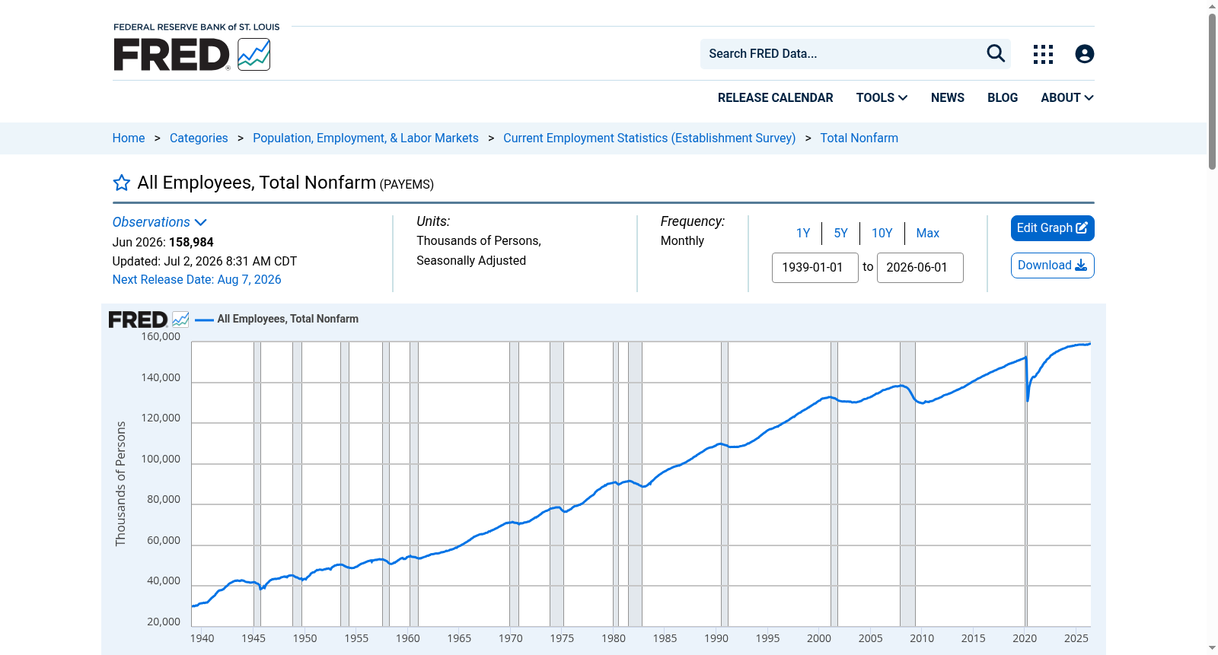Open Current Employment Statistics breadcrumb
Screen dimensions: 1218x655
click(649, 138)
